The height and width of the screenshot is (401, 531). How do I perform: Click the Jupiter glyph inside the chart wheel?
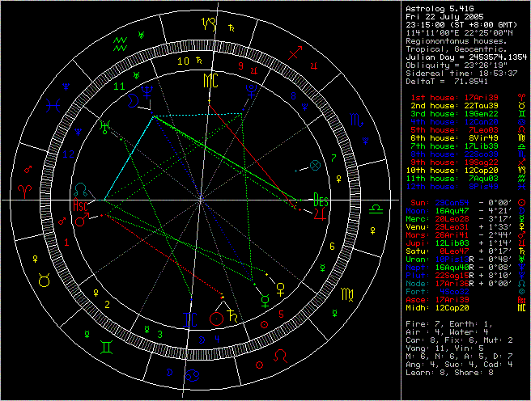tap(321, 213)
